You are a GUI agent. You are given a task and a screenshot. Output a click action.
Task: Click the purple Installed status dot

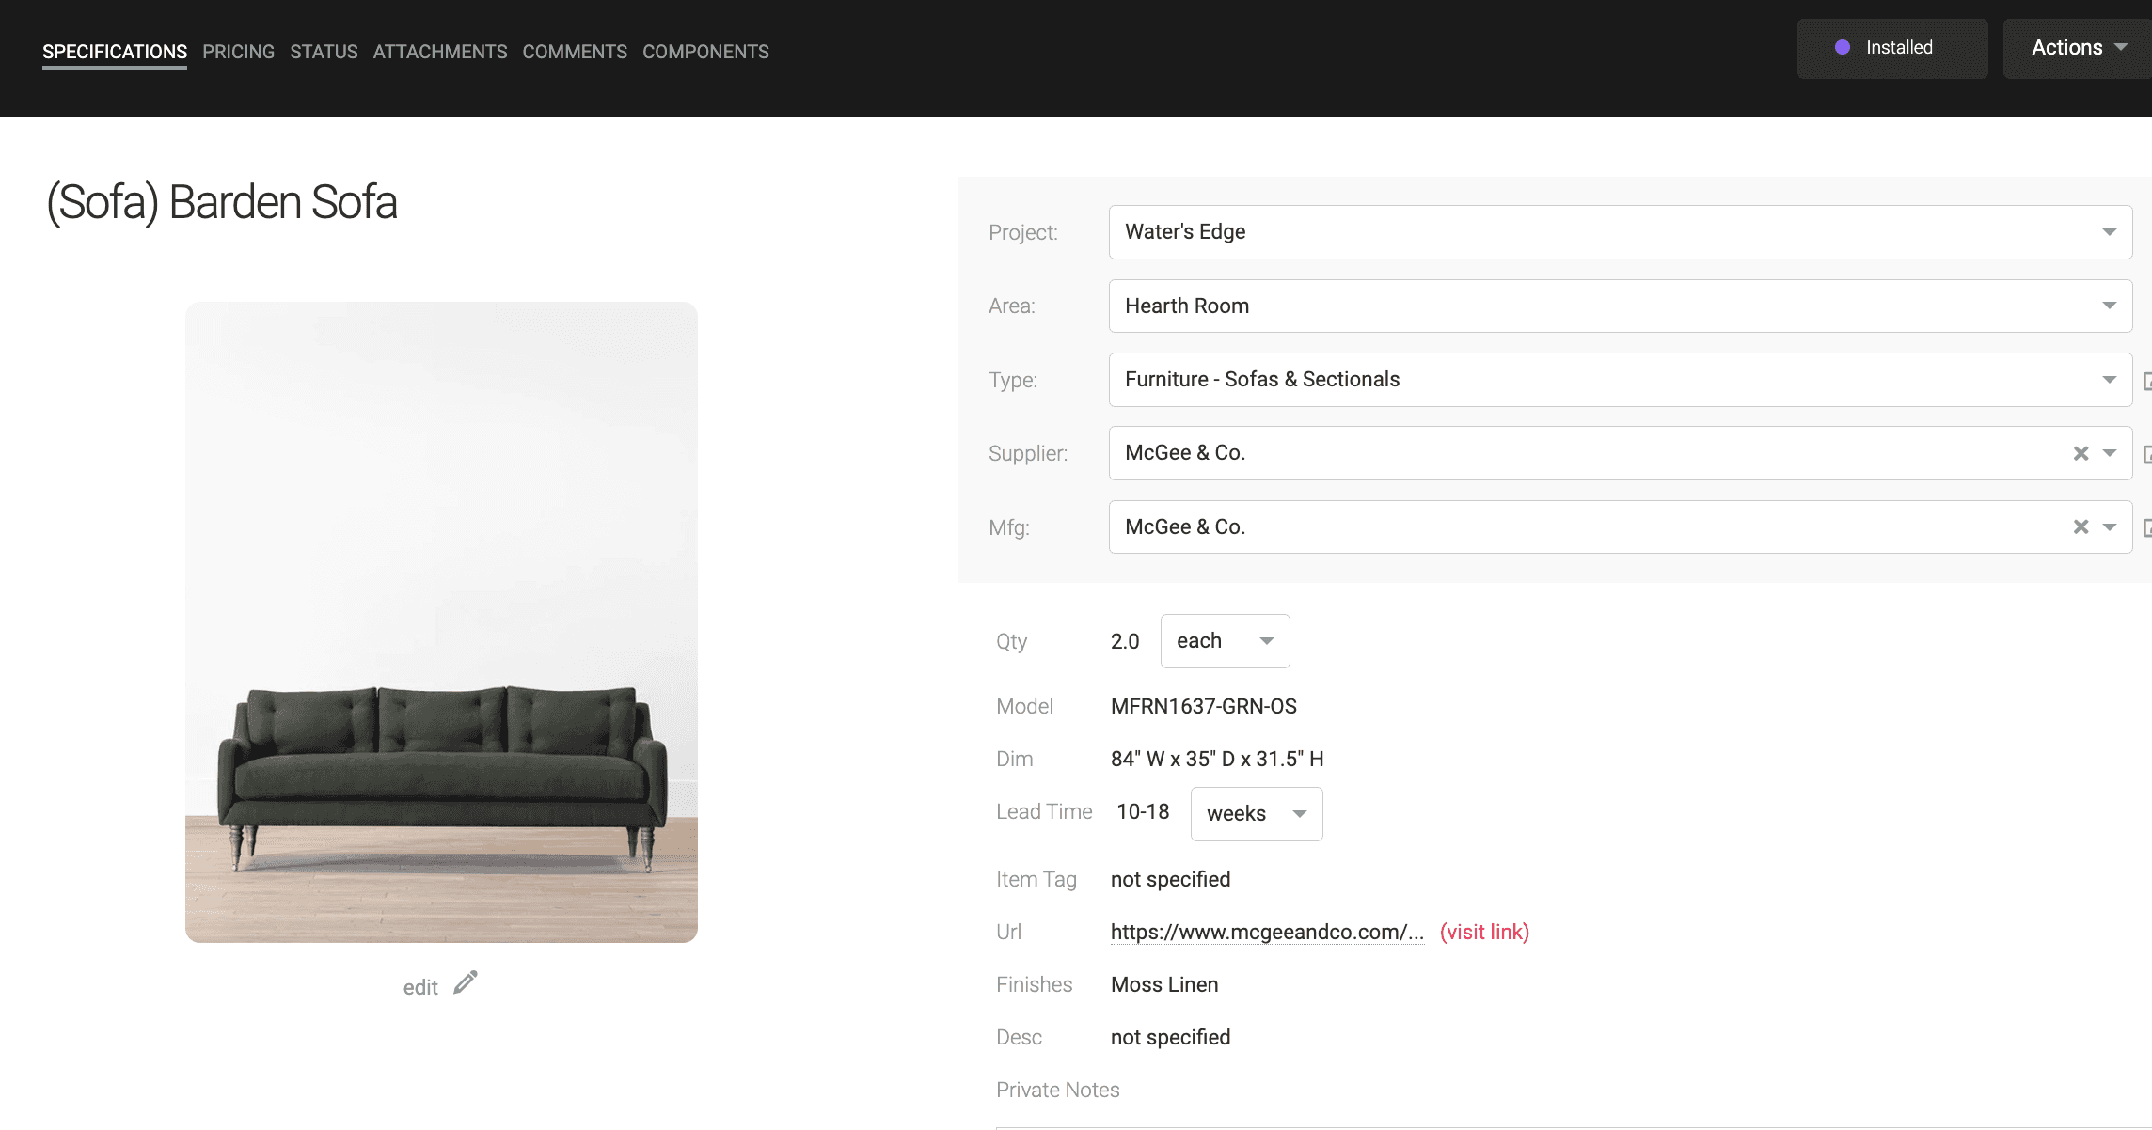(1843, 48)
